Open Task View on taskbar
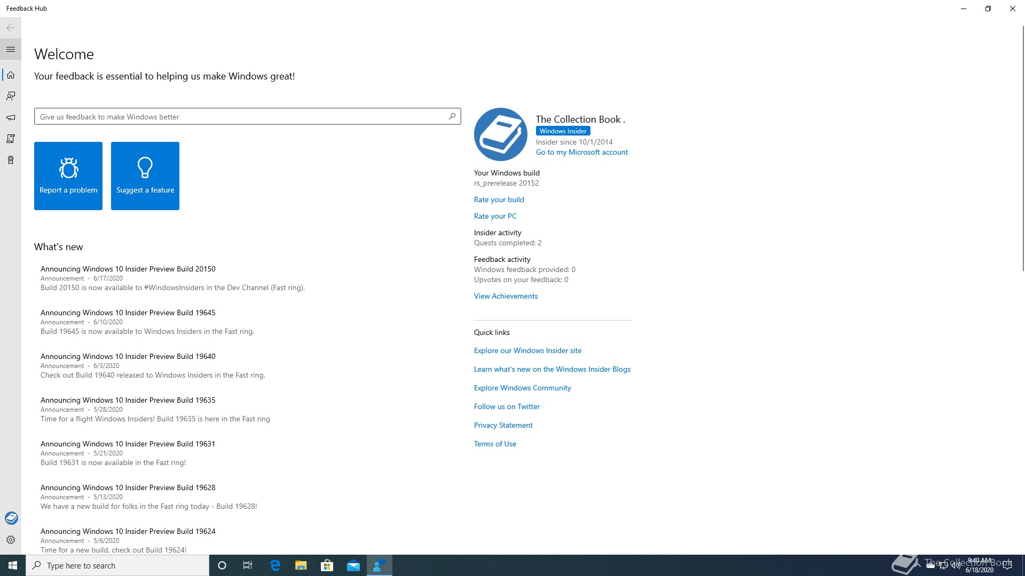Screen dimensions: 1025x576 pos(248,565)
